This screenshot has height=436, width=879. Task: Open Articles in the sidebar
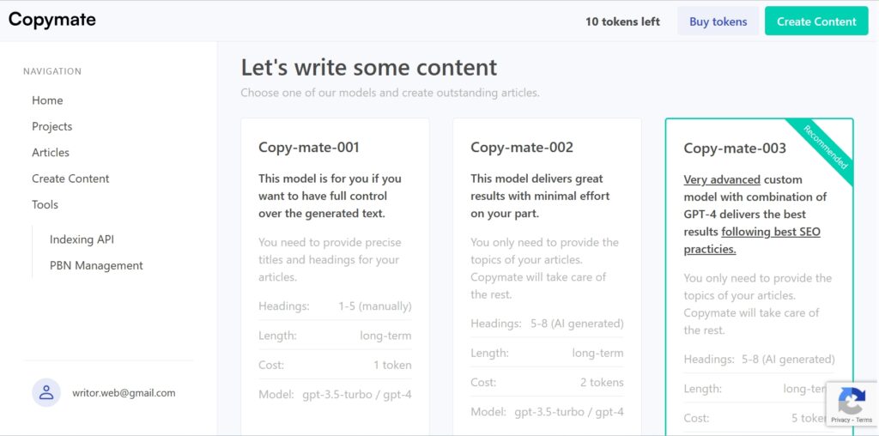51,153
